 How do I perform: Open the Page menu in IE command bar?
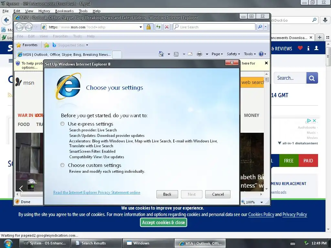point(217,54)
